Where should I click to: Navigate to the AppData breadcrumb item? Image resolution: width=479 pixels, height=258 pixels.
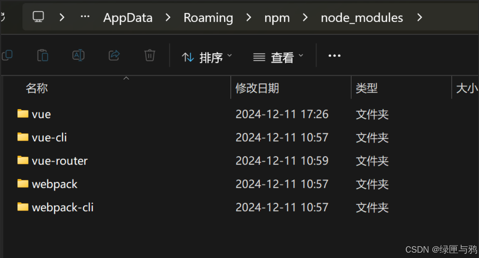(128, 17)
